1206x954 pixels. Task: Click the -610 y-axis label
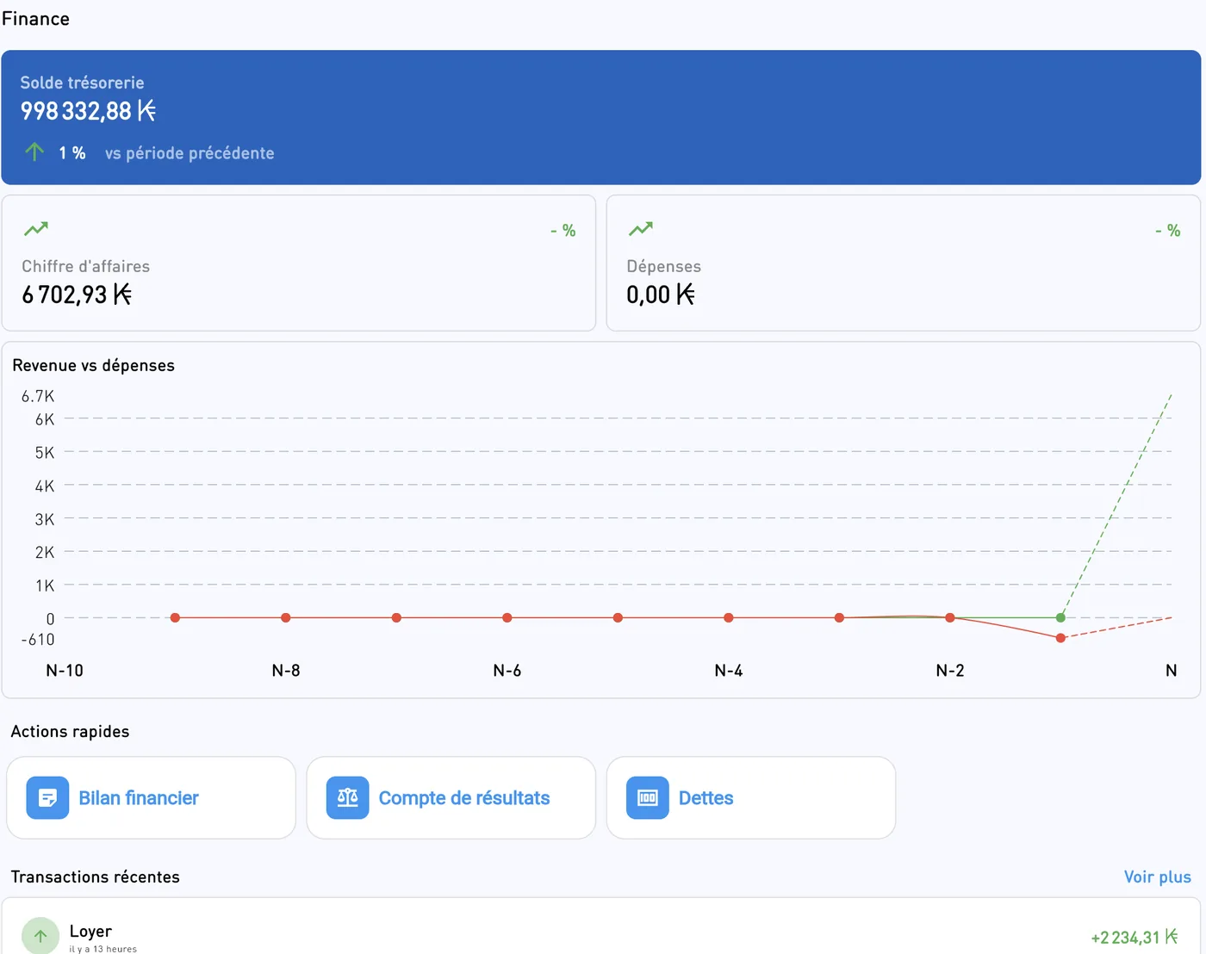tap(38, 640)
